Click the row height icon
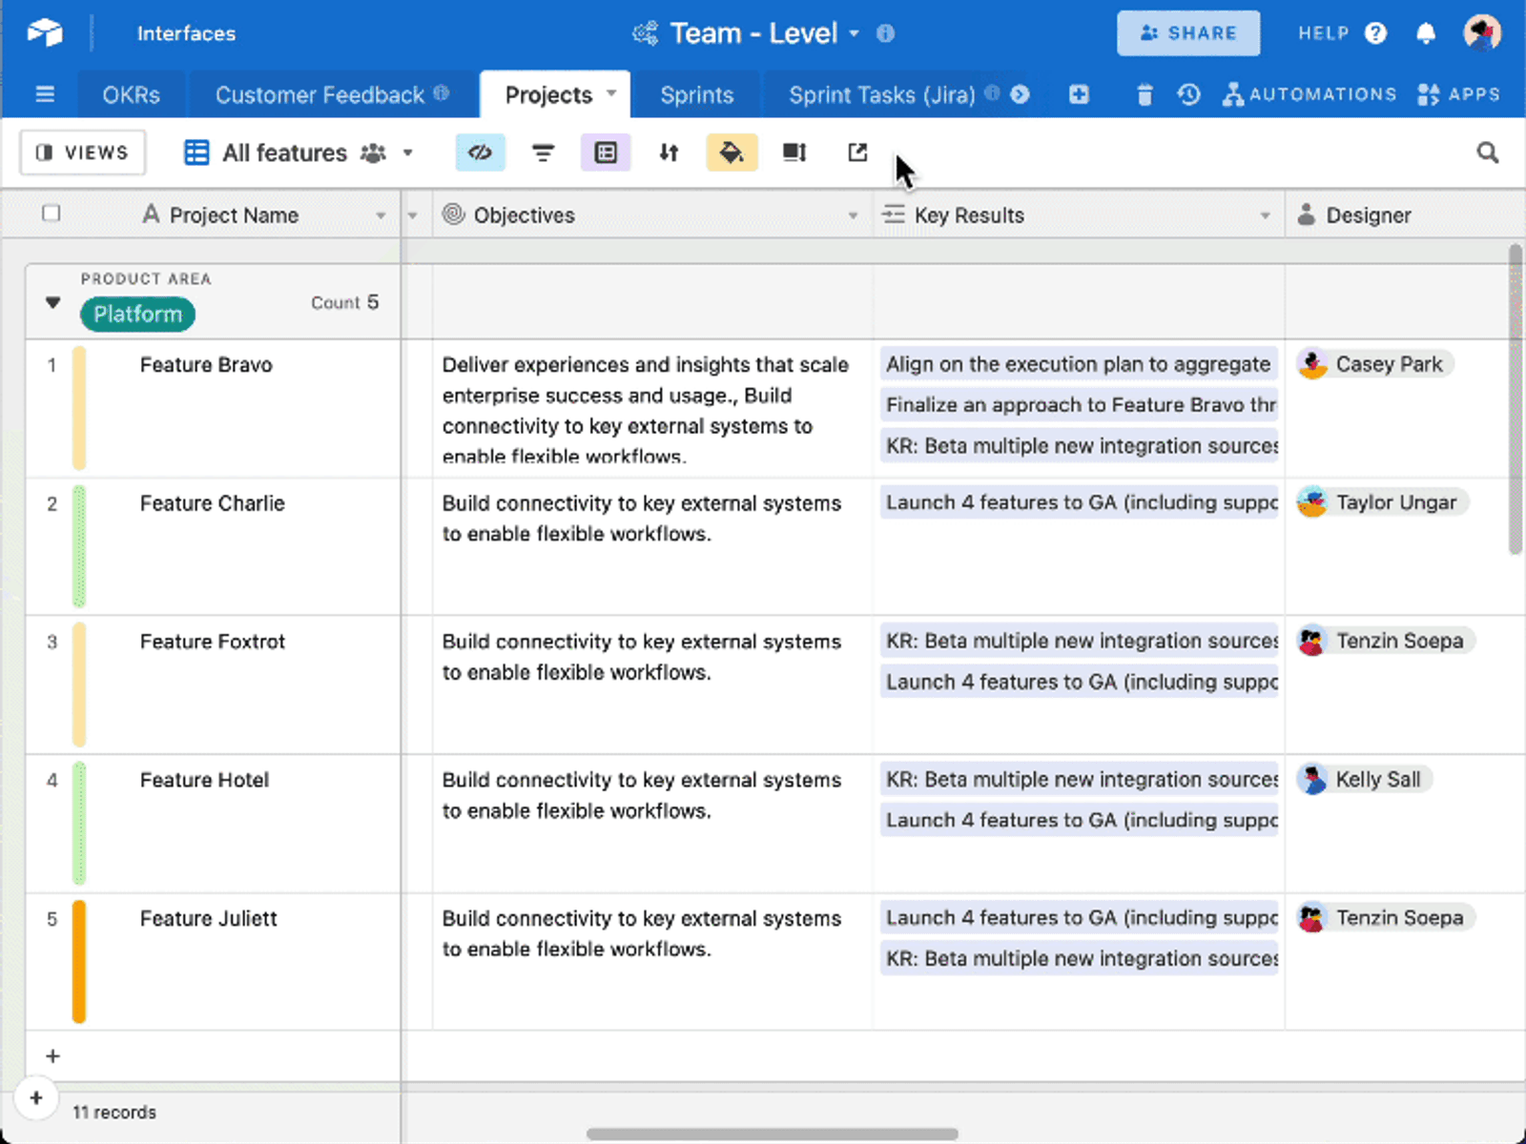Screen dimensions: 1526x1144 pyautogui.click(x=794, y=153)
